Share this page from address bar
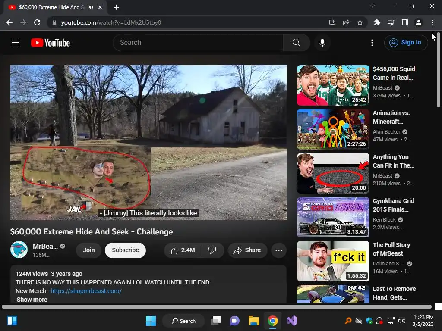 point(346,22)
